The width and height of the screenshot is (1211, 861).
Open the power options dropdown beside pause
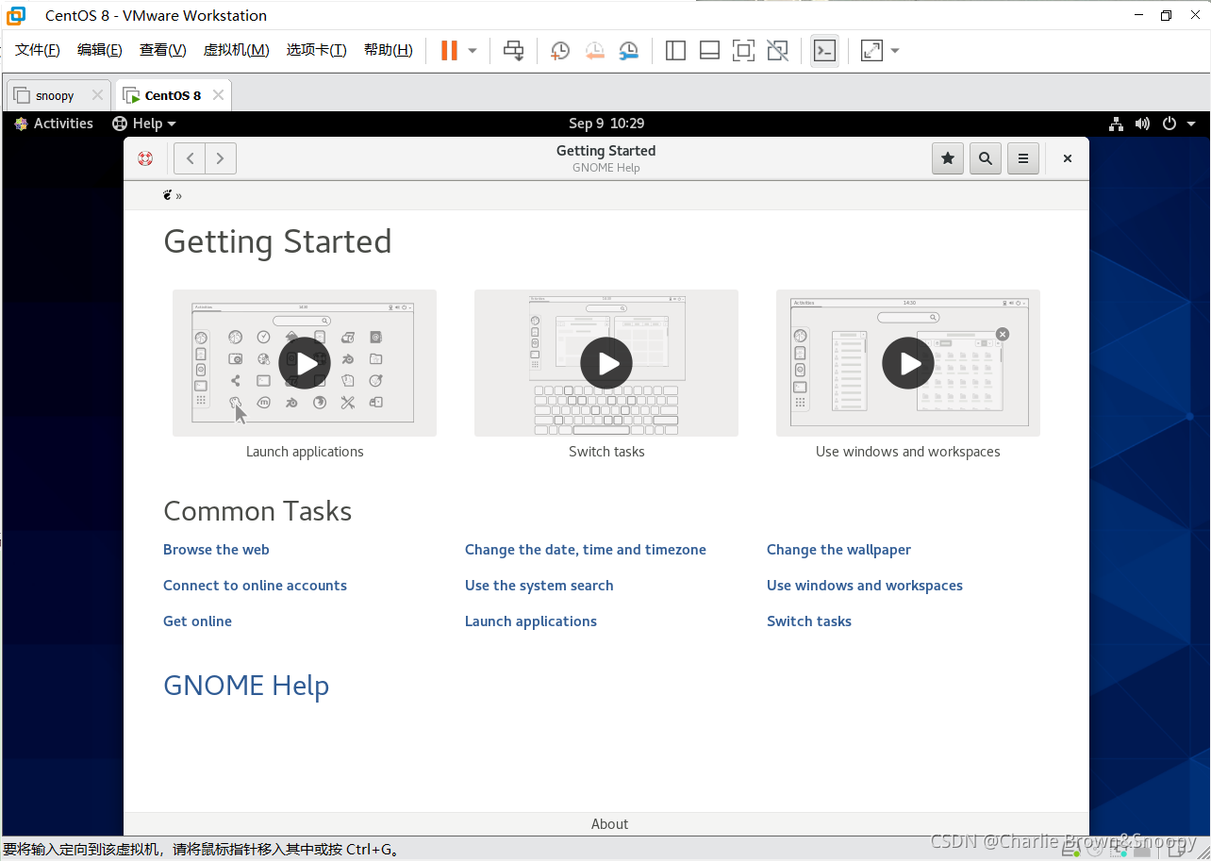tap(473, 51)
